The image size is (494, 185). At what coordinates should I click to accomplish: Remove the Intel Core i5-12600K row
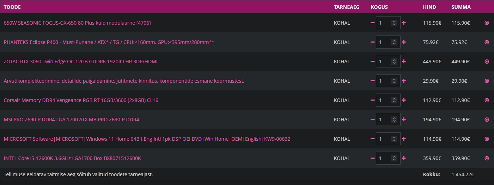point(487,158)
